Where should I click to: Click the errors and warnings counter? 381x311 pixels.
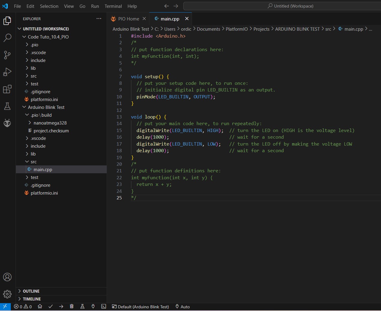23,307
